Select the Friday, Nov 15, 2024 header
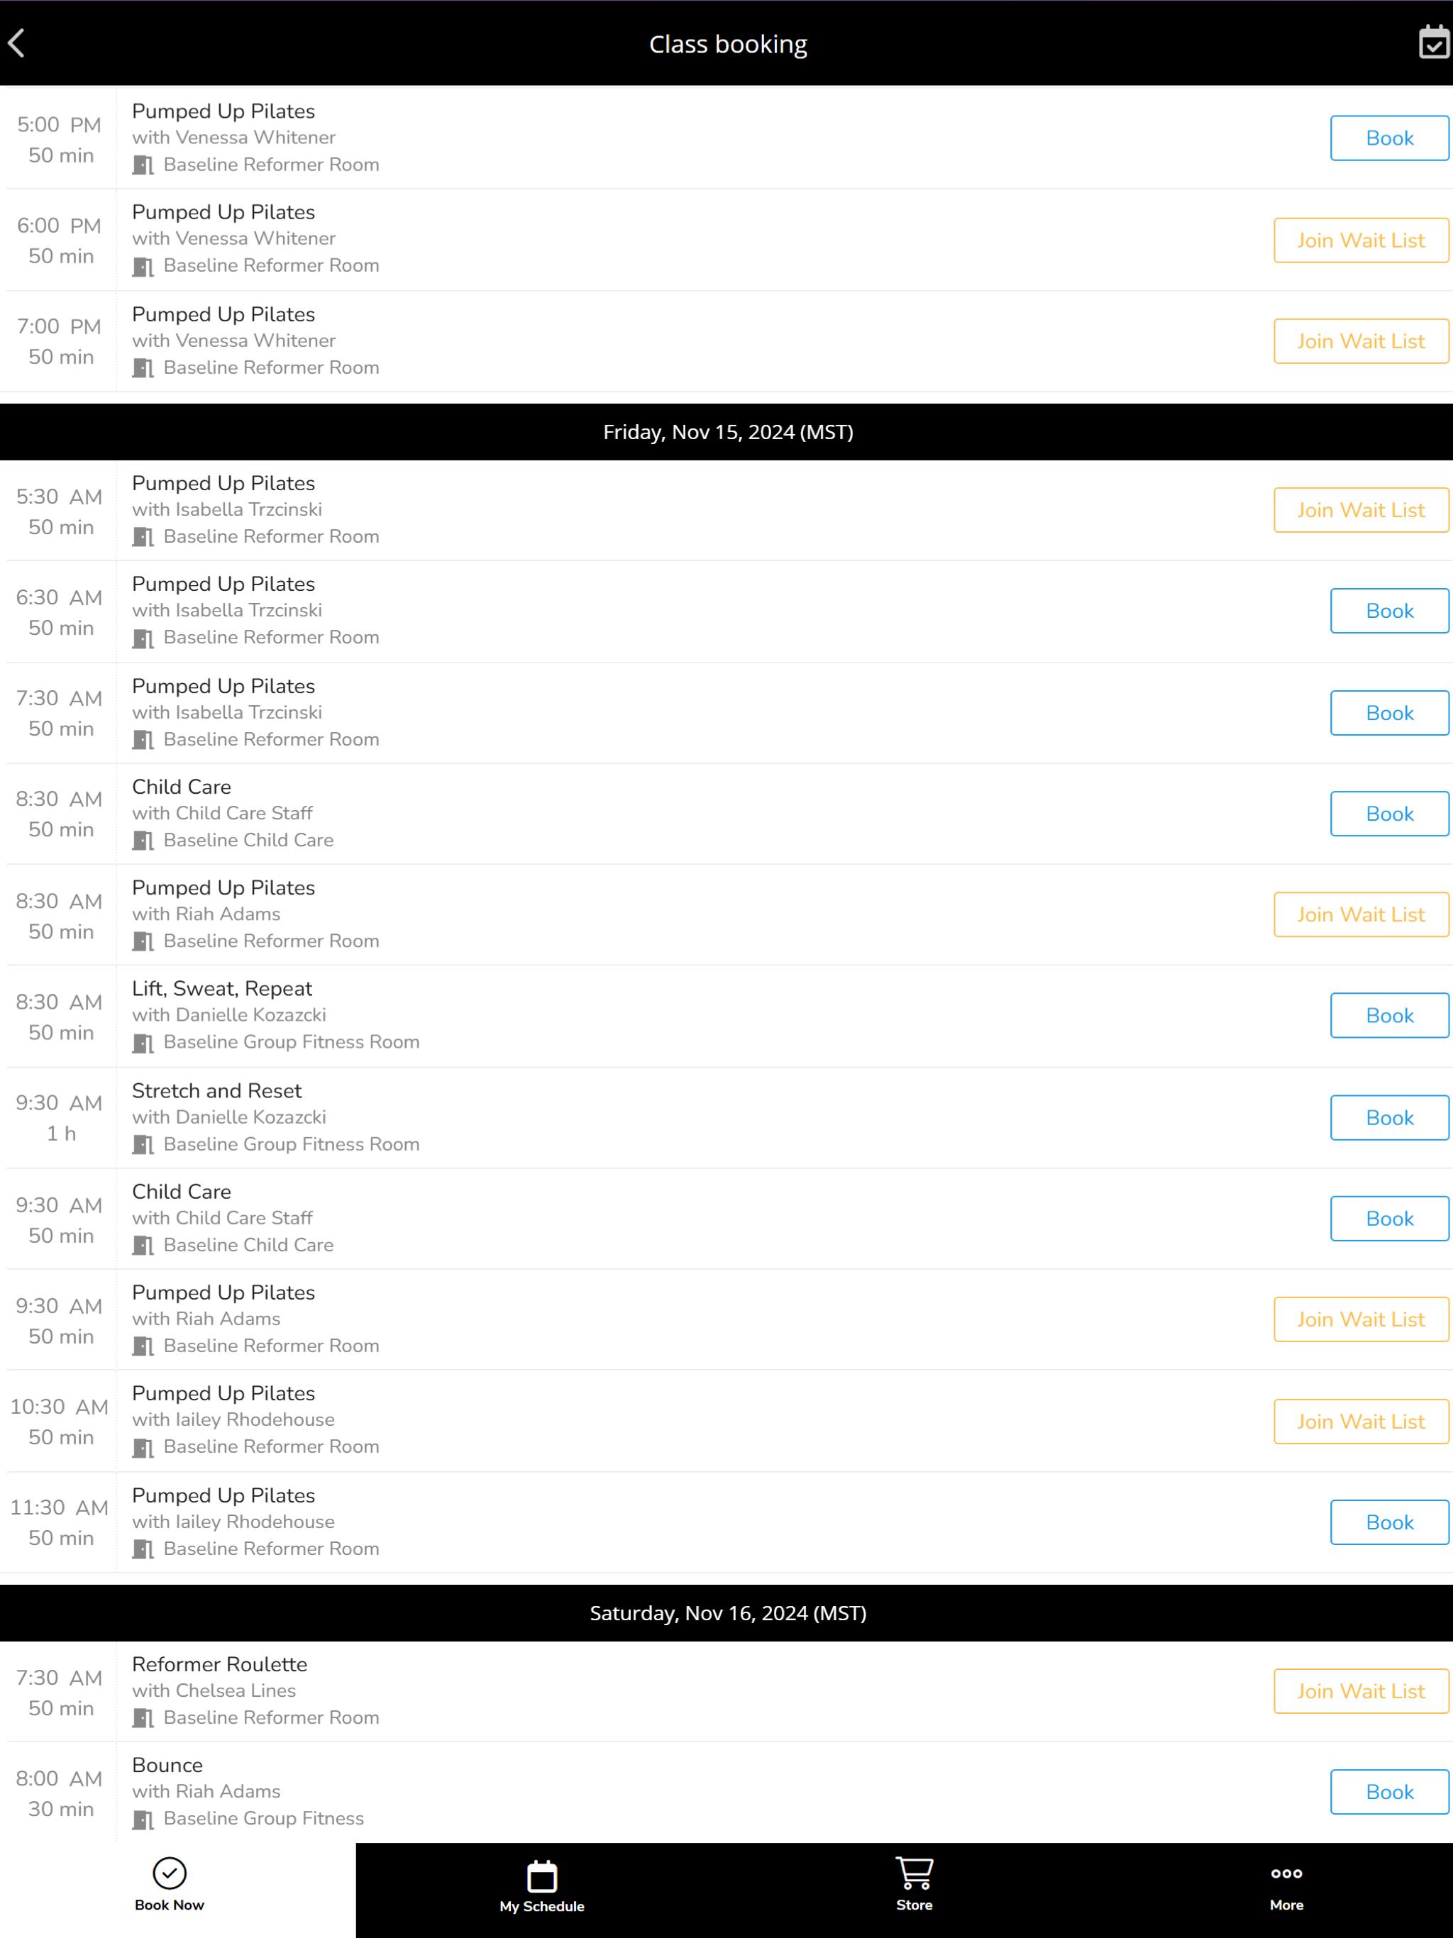1453x1938 pixels. (x=726, y=432)
